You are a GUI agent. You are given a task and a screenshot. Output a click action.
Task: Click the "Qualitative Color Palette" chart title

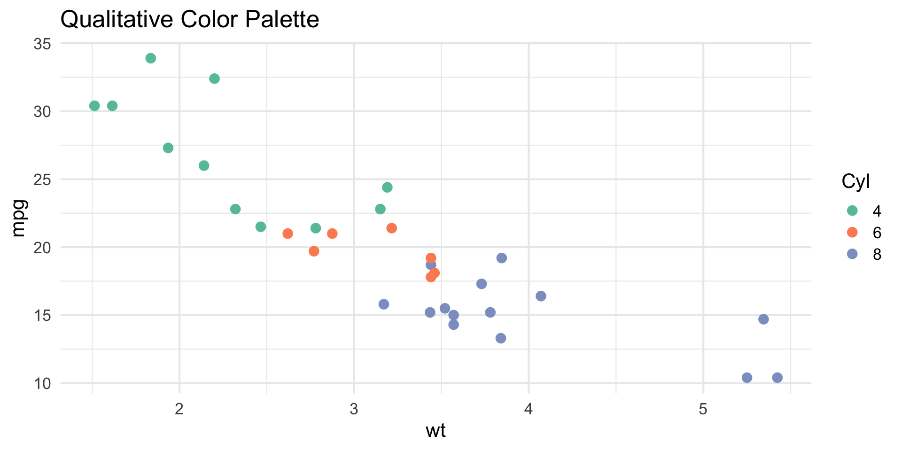(x=190, y=20)
